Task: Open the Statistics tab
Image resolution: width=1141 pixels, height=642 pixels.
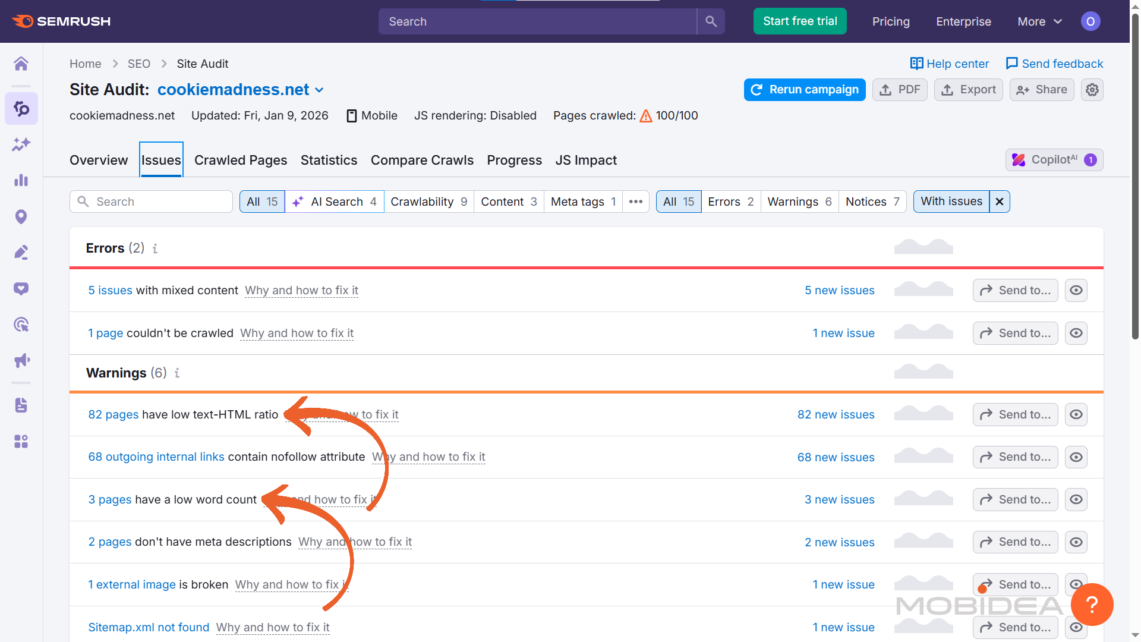Action: pyautogui.click(x=329, y=160)
